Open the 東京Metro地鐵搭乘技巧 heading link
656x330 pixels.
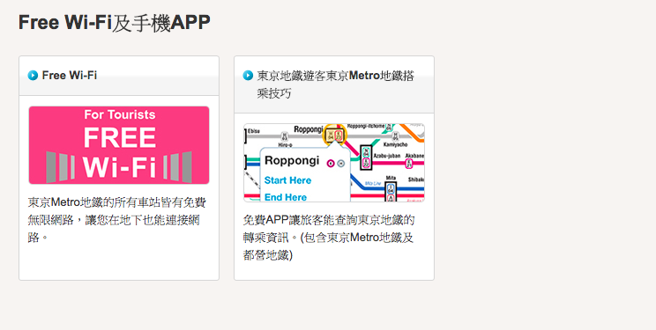(x=335, y=84)
